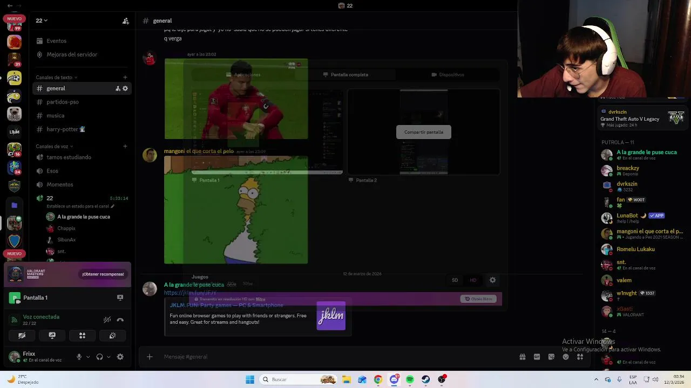Select SD stream quality
Viewport: 691px width, 388px height.
pos(455,280)
